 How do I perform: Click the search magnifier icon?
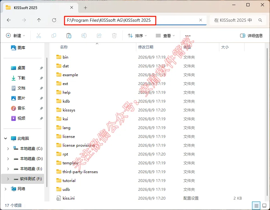[x=260, y=20]
